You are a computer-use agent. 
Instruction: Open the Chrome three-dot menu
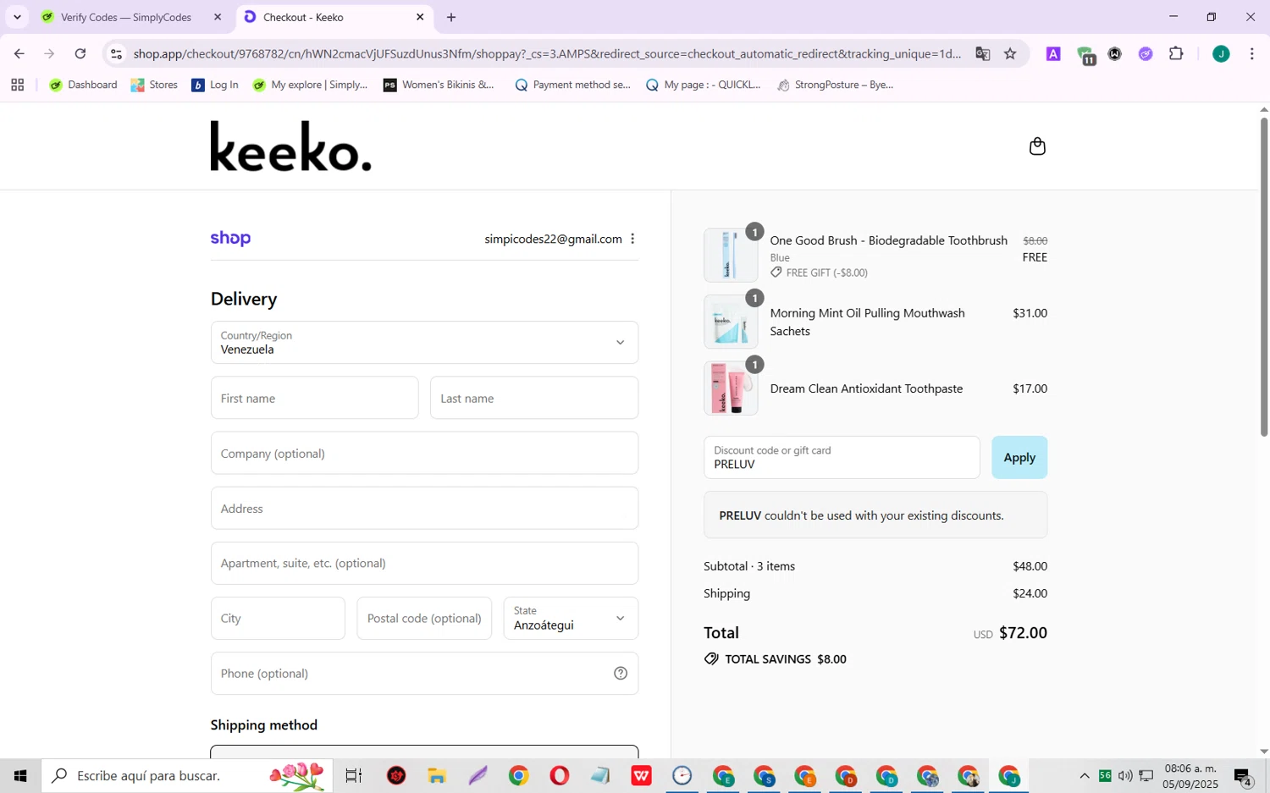1251,53
